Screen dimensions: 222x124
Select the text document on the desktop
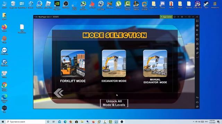click(x=22, y=29)
